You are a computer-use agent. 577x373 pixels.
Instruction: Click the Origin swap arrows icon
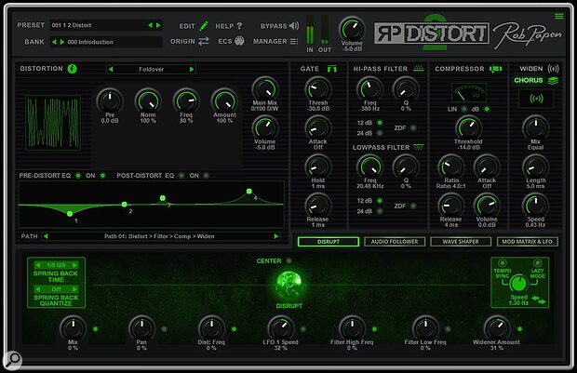204,41
